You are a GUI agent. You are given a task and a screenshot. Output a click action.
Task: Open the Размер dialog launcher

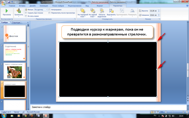pyautogui.click(x=159, y=19)
